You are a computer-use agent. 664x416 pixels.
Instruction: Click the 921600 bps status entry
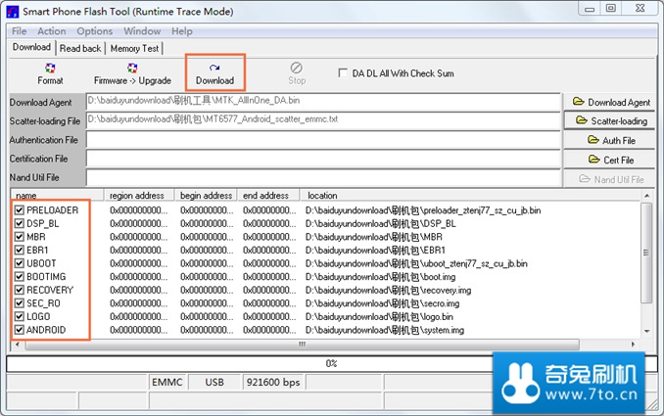click(273, 382)
